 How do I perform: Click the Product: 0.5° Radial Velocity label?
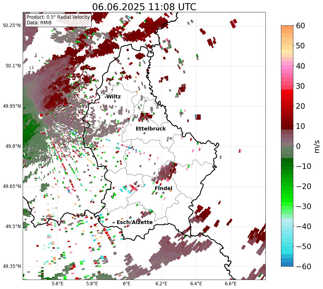coord(58,17)
